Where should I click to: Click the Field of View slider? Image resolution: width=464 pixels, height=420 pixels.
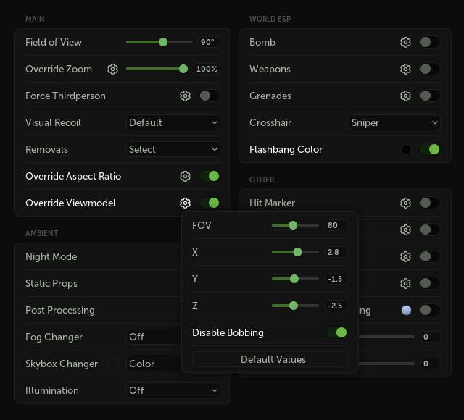tap(159, 43)
